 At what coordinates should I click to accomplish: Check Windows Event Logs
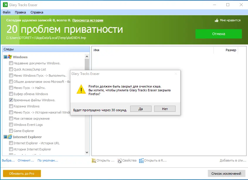click(x=11, y=125)
